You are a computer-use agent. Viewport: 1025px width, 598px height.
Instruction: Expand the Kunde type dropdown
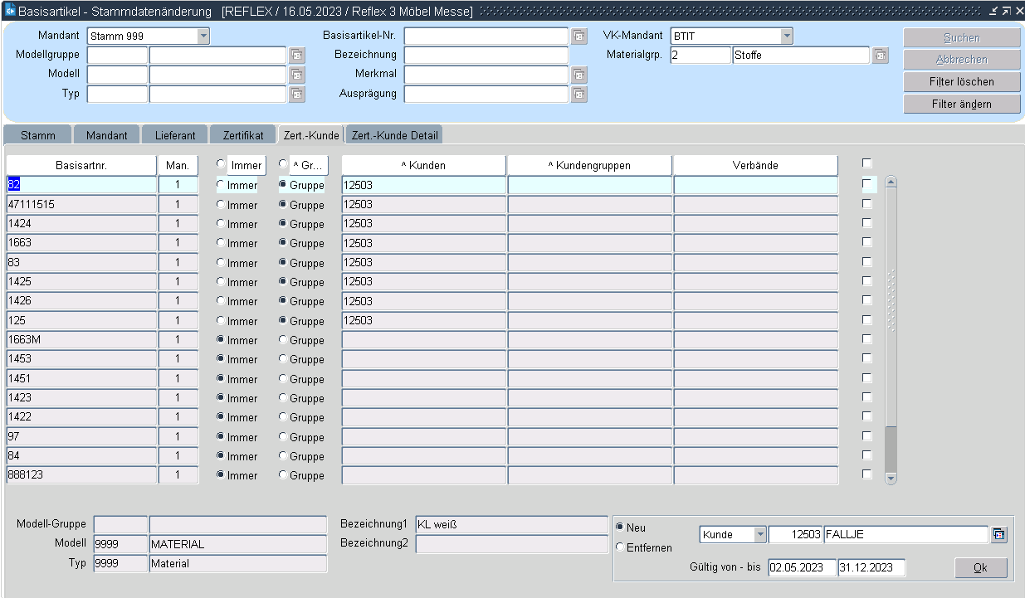pyautogui.click(x=760, y=535)
